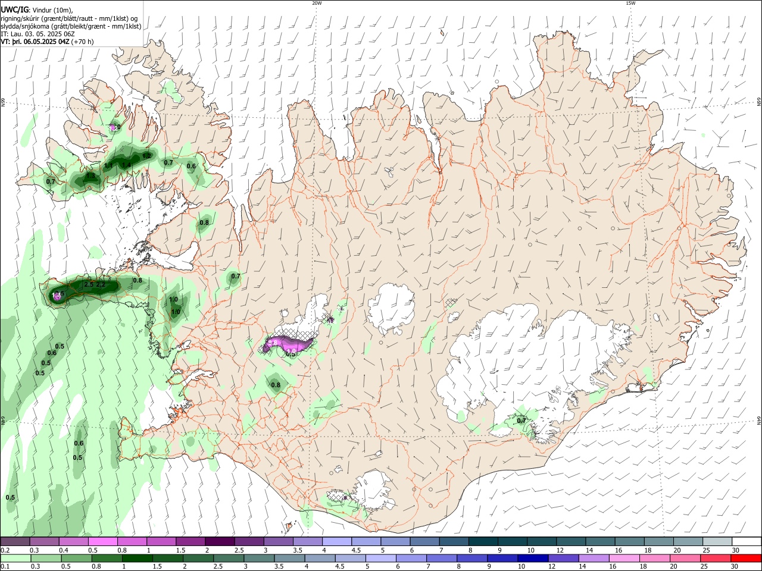This screenshot has width=762, height=571.
Task: Click the snow legend swatch at 0.2
Action: point(15,541)
